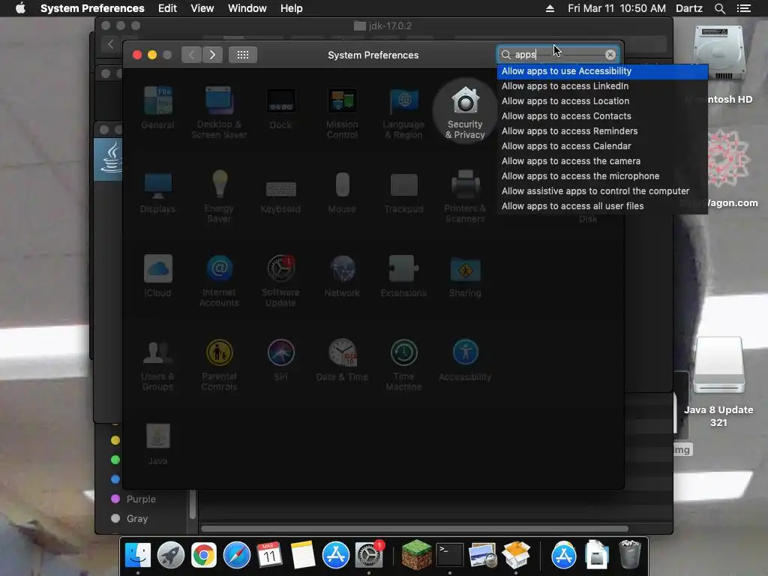Screen dimensions: 768x576
Task: Open the Trash in the Dock
Action: click(630, 554)
